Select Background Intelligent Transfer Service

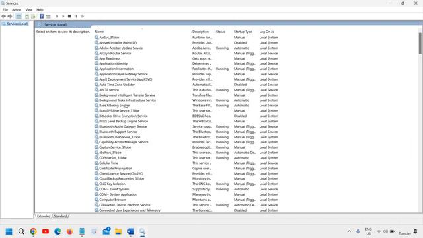[127, 95]
